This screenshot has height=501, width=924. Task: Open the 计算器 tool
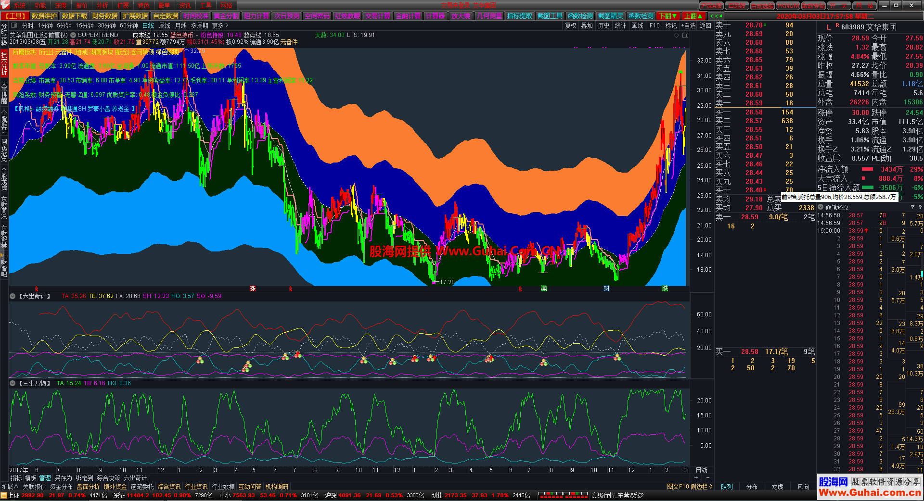(x=435, y=16)
